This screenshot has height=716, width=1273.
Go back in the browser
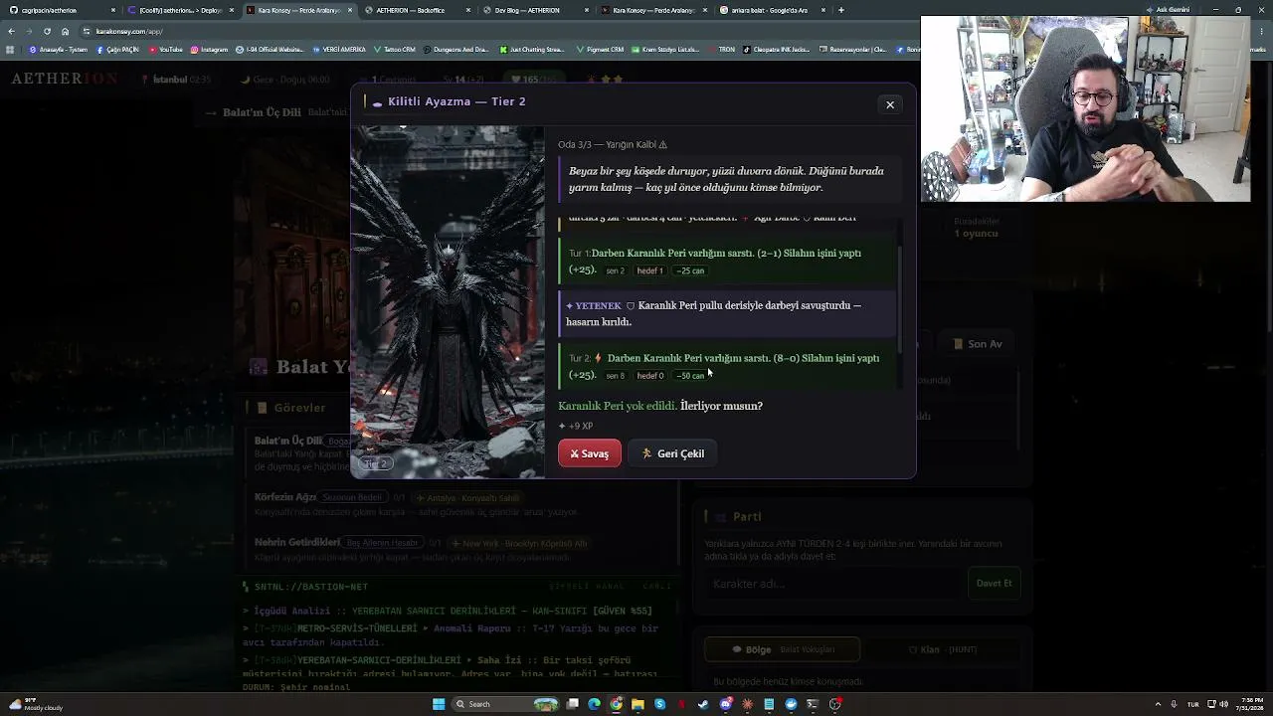coord(11,31)
